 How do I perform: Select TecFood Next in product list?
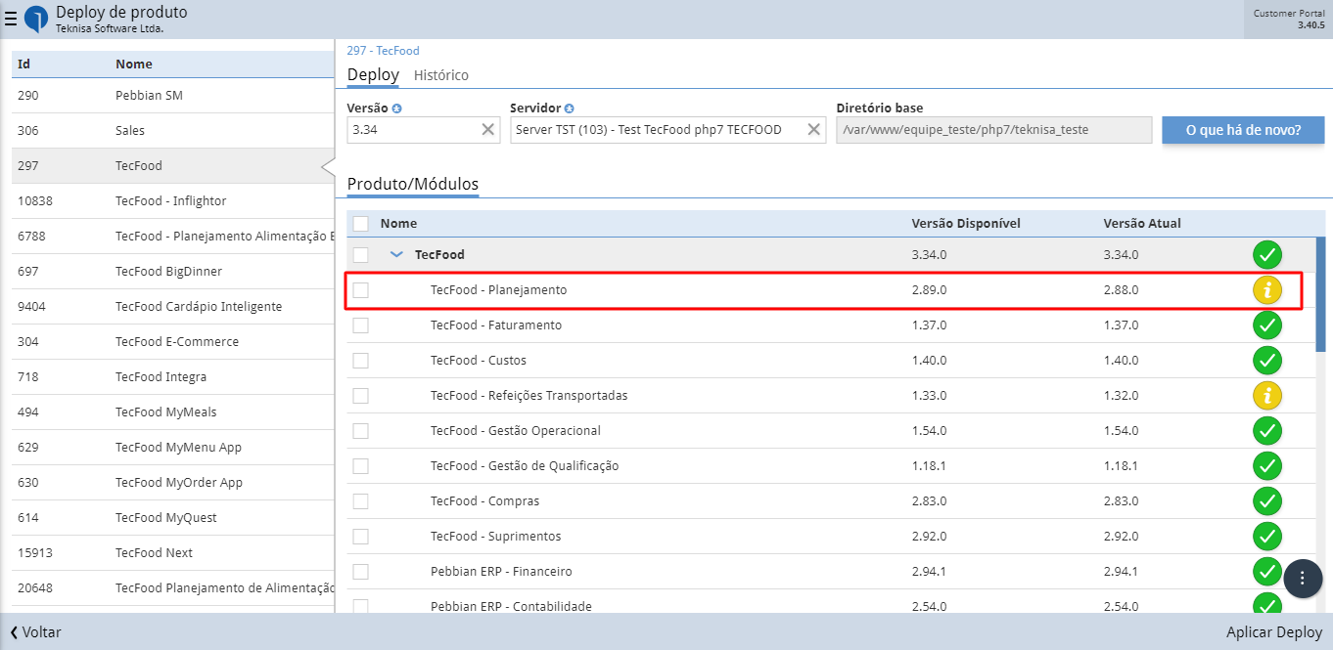173,553
